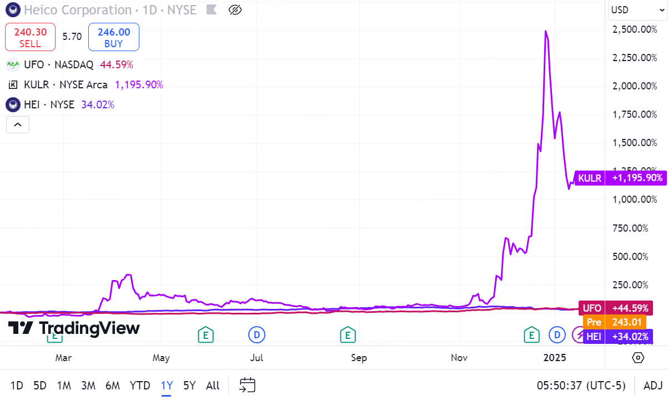Select the 1M time range
The width and height of the screenshot is (668, 400).
tap(64, 385)
